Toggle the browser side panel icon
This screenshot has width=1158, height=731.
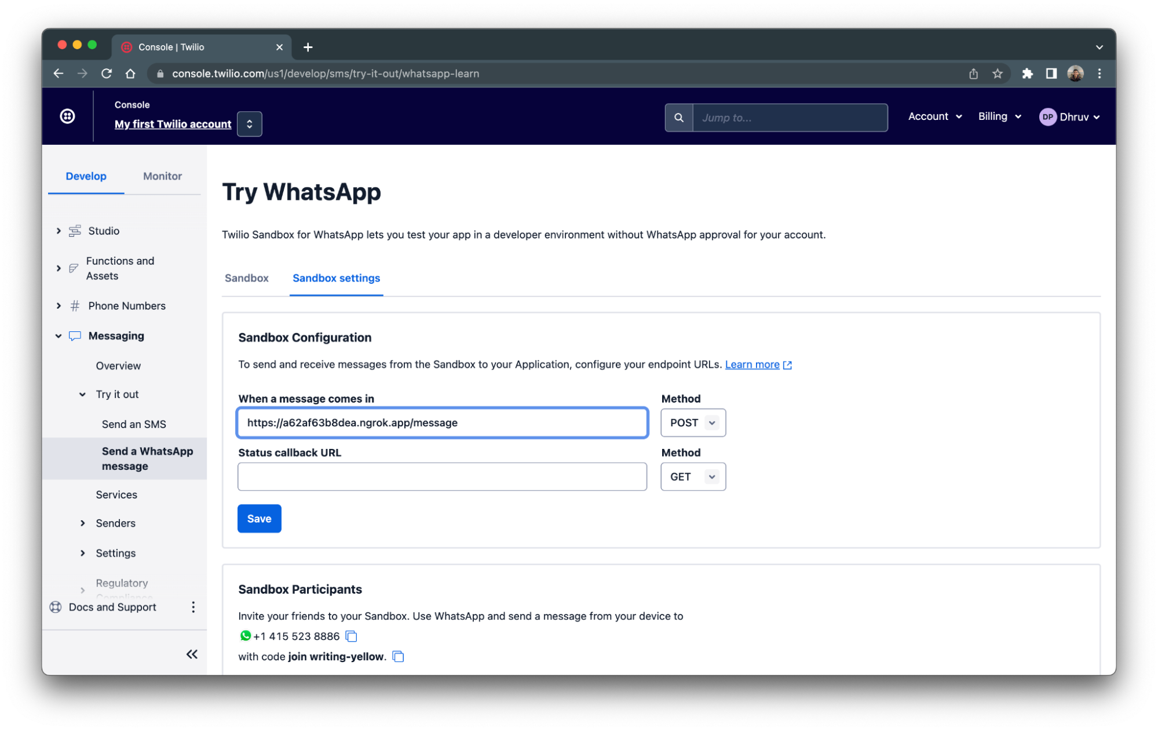[1051, 74]
